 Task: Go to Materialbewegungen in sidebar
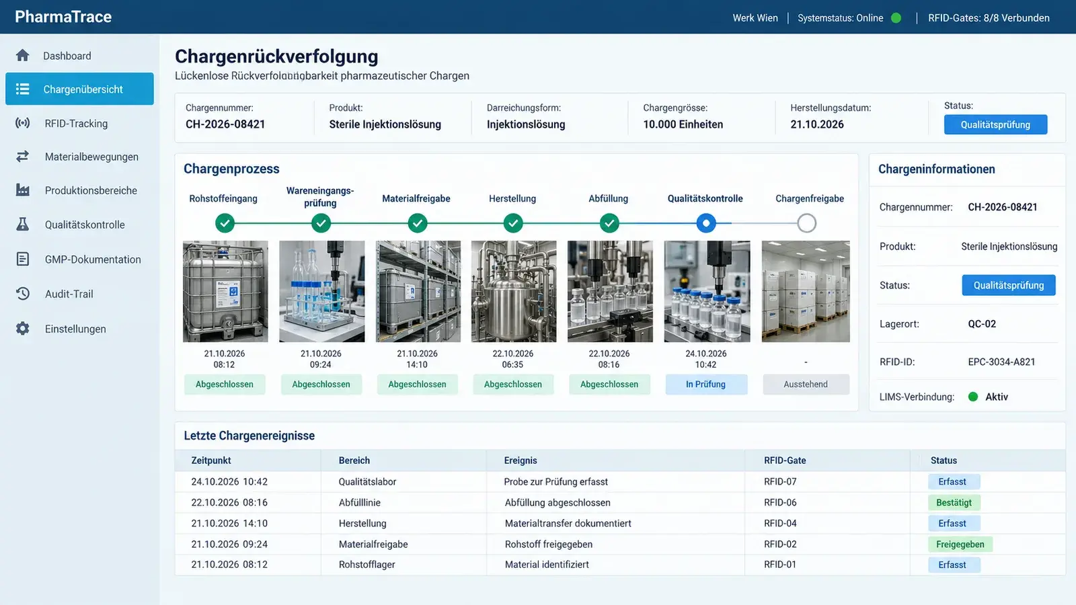79,157
